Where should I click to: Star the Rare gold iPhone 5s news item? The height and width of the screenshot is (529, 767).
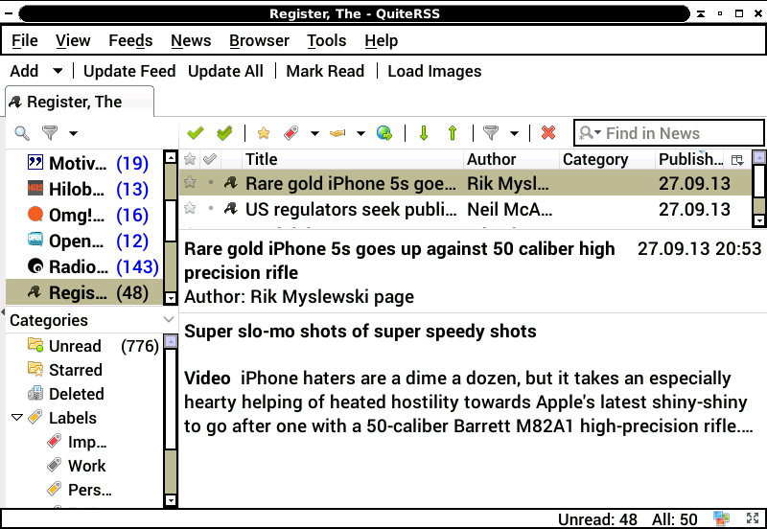coord(190,182)
